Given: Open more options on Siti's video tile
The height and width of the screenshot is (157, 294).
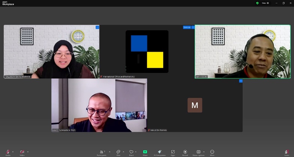Looking at the screenshot, I should pos(97,27).
